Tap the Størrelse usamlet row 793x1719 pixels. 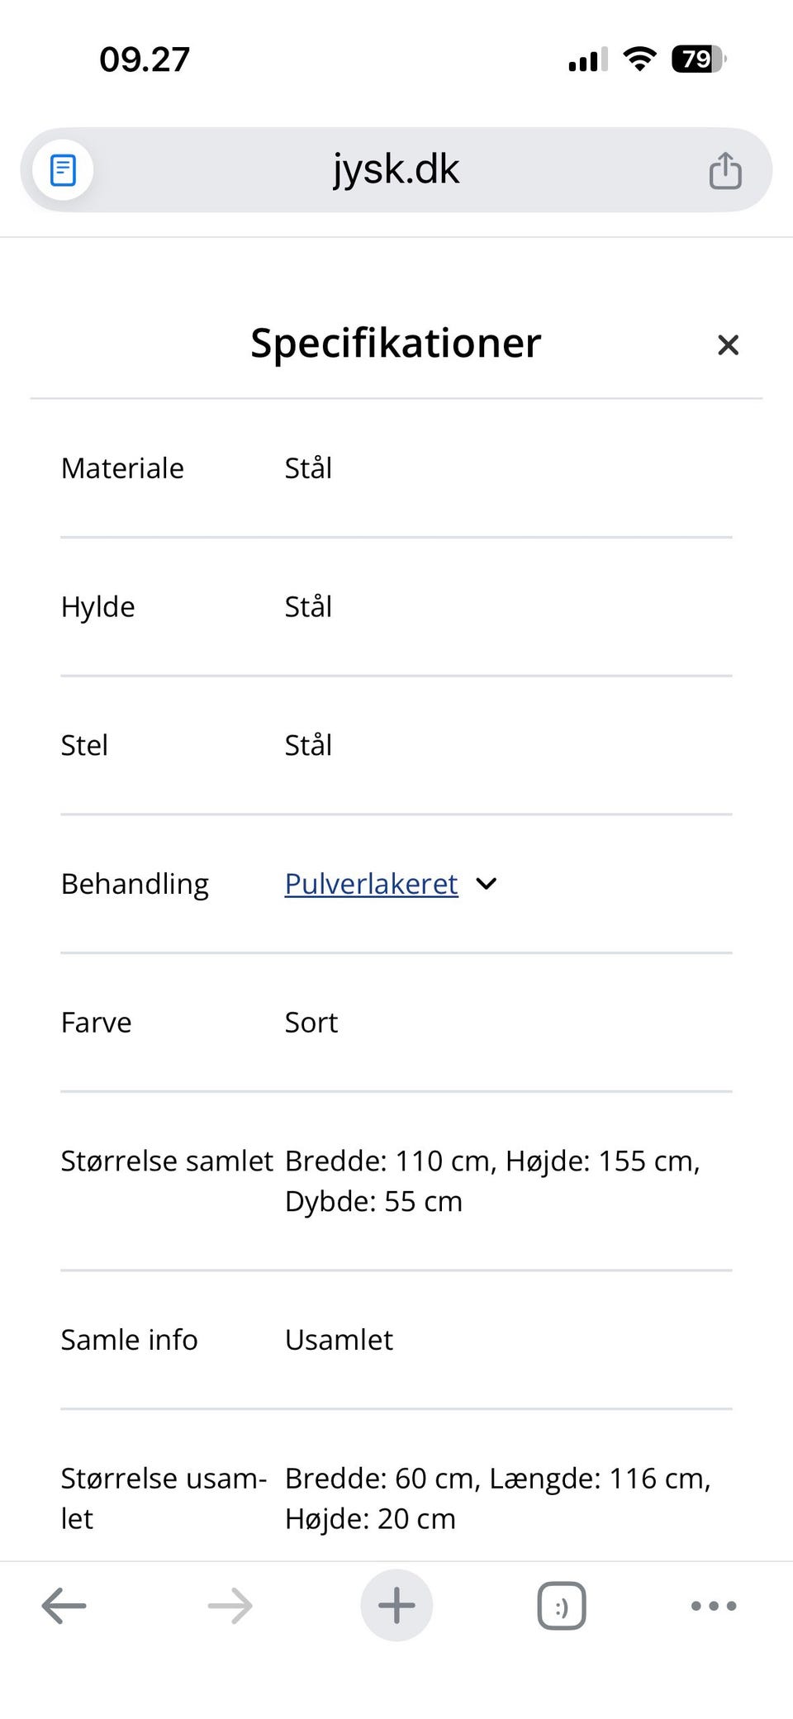(x=164, y=1498)
